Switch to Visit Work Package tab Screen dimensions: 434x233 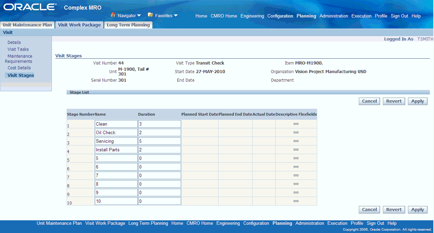pos(79,25)
